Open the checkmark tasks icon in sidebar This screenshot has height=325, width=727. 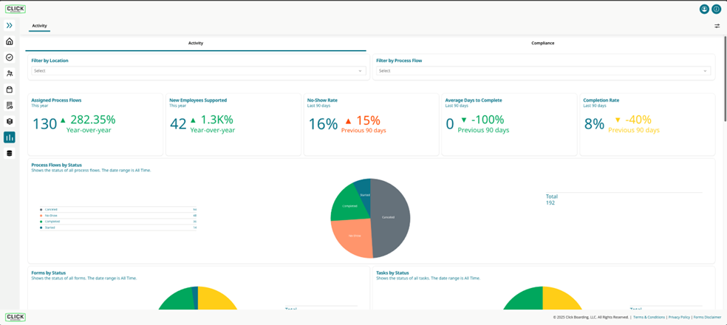point(10,58)
